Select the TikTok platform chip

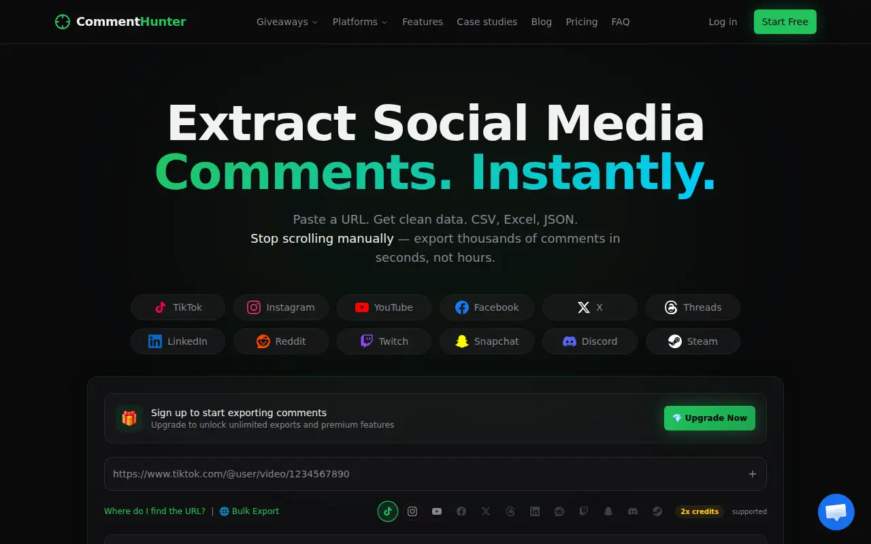point(178,307)
